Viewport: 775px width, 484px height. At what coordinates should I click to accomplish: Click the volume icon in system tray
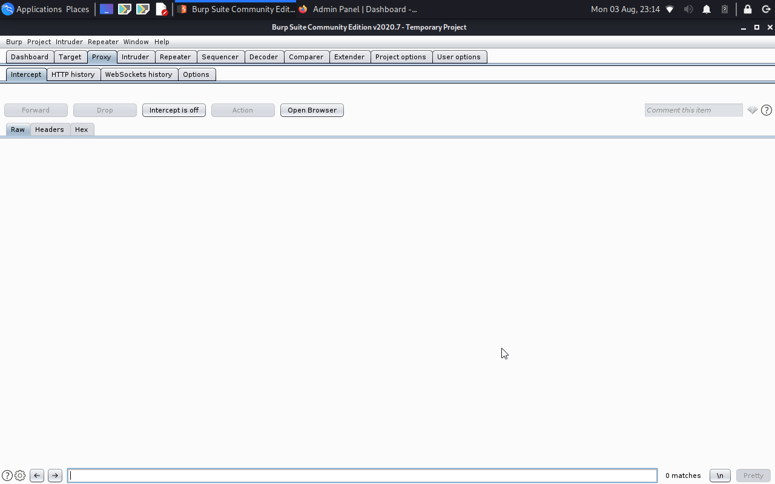pos(688,9)
